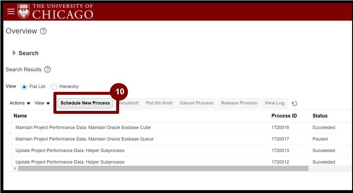Open the hamburger navigation menu
Image resolution: width=353 pixels, height=193 pixels.
click(x=11, y=11)
